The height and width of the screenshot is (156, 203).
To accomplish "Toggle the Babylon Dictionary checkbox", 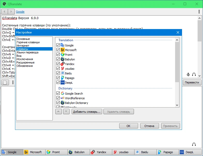I will coord(58,103).
